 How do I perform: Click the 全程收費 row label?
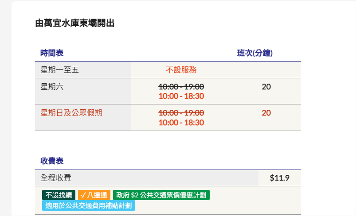pyautogui.click(x=56, y=178)
